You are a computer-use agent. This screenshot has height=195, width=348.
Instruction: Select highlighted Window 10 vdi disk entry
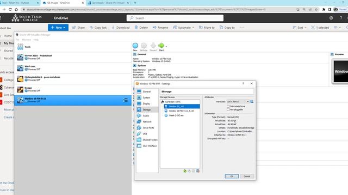pos(182,106)
